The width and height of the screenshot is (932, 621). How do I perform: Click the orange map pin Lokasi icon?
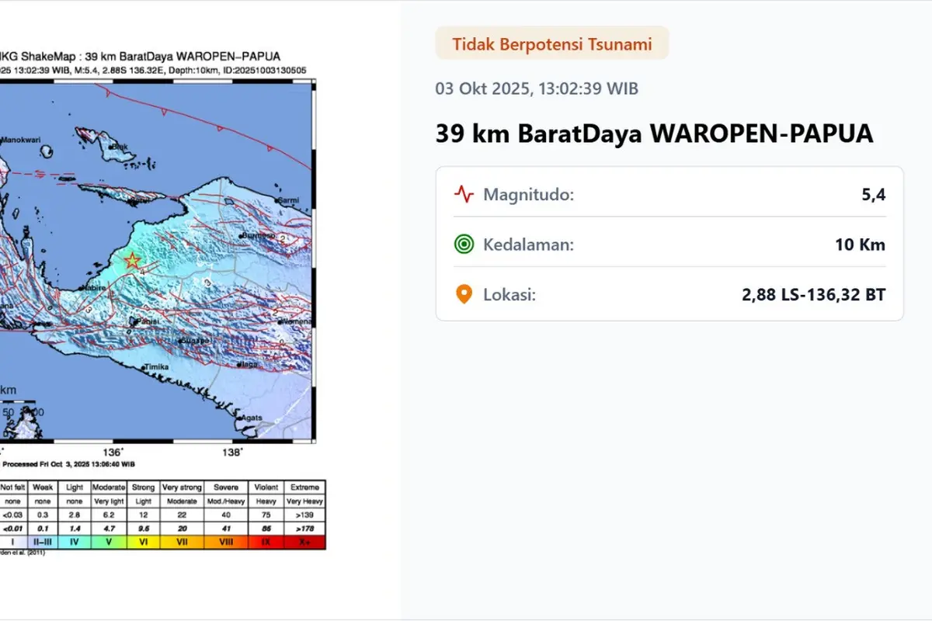[464, 295]
